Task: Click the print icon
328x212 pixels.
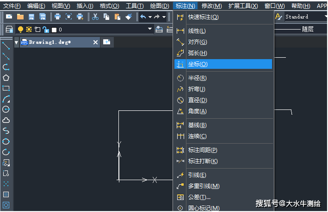Action: pos(58,17)
